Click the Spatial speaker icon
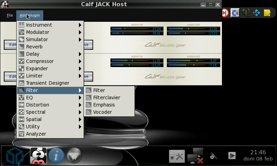 (21, 119)
